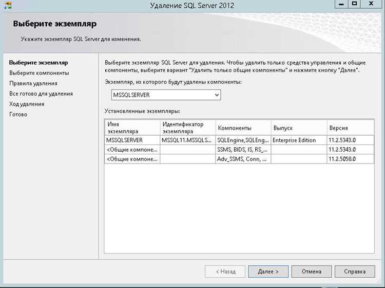Open the MSSQLSERVER instance dropdown
The width and height of the screenshot is (385, 288).
click(x=166, y=95)
